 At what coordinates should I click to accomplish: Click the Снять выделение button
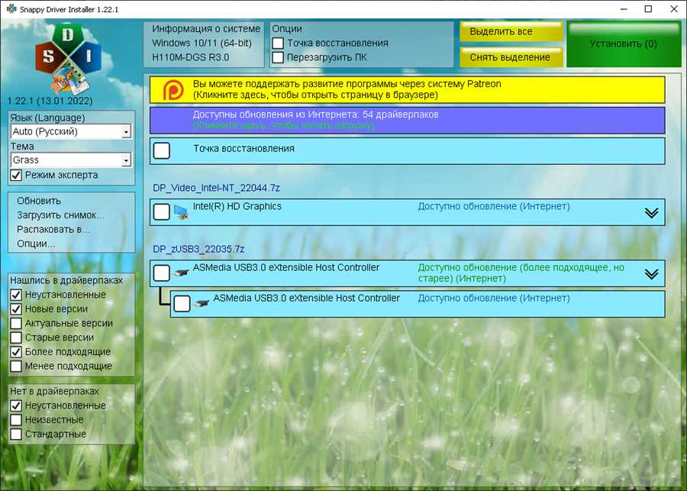pos(510,57)
